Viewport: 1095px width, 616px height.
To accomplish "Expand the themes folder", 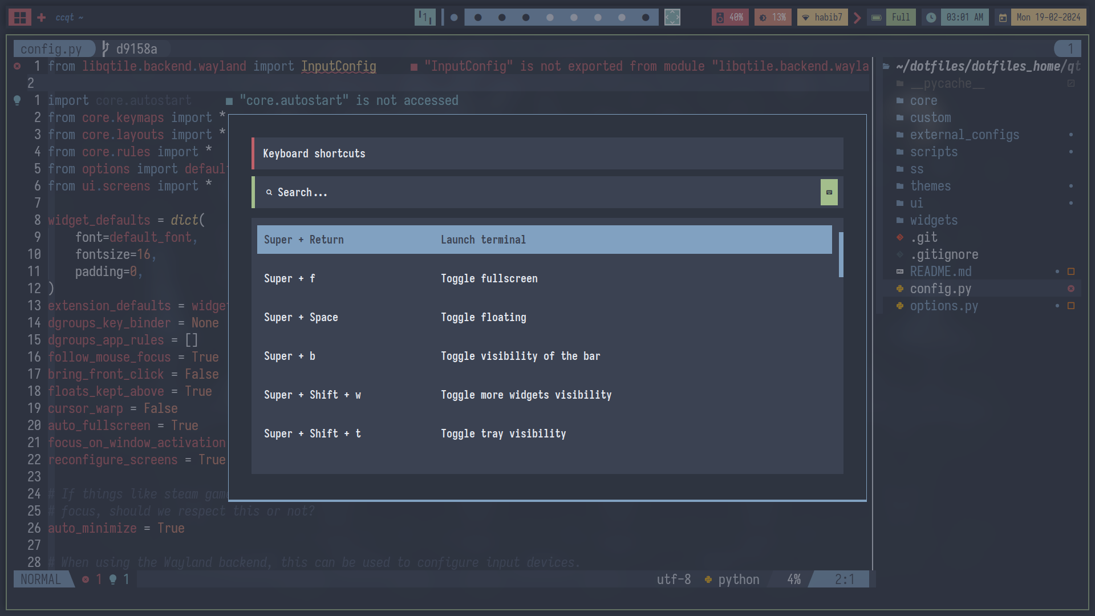I will click(x=930, y=186).
